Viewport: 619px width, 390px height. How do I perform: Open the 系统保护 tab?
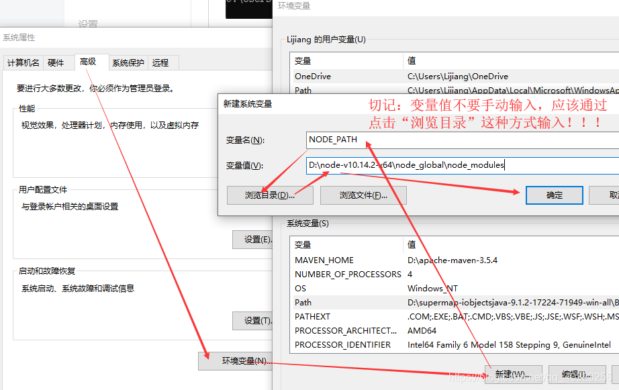tap(128, 63)
